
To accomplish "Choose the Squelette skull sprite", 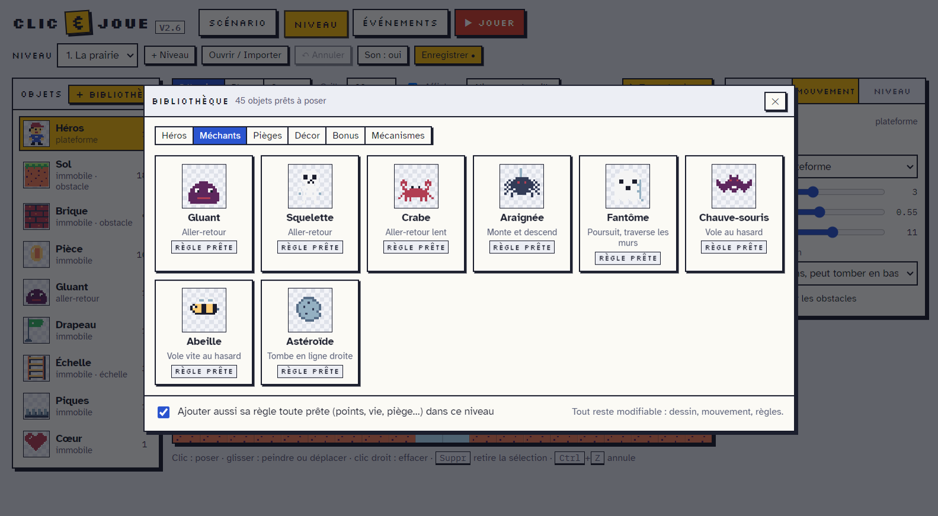I will 310,186.
